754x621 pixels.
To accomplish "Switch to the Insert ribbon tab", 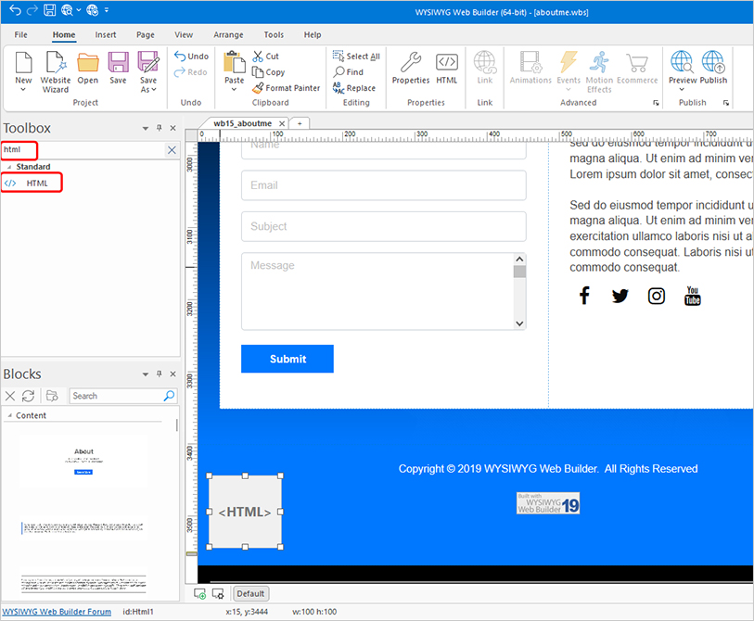I will [106, 34].
